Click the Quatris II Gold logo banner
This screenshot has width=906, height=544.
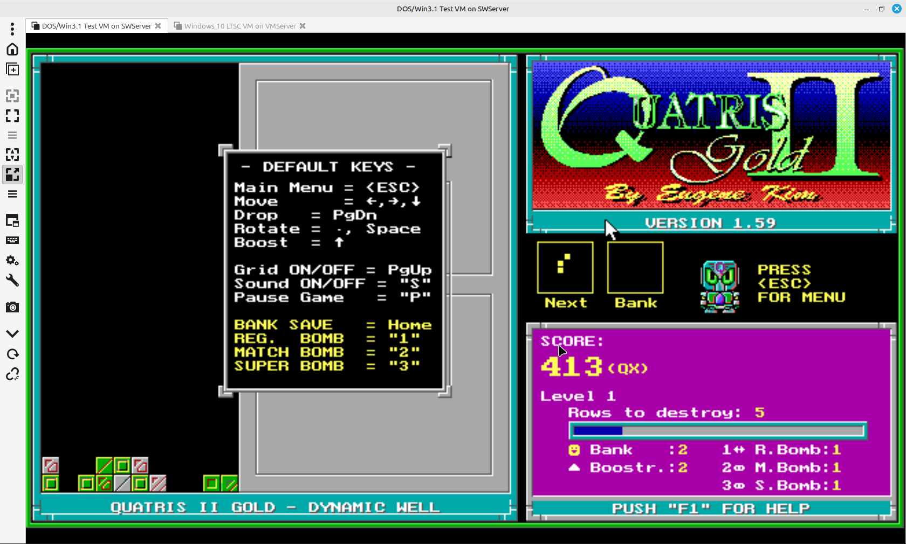click(x=711, y=135)
